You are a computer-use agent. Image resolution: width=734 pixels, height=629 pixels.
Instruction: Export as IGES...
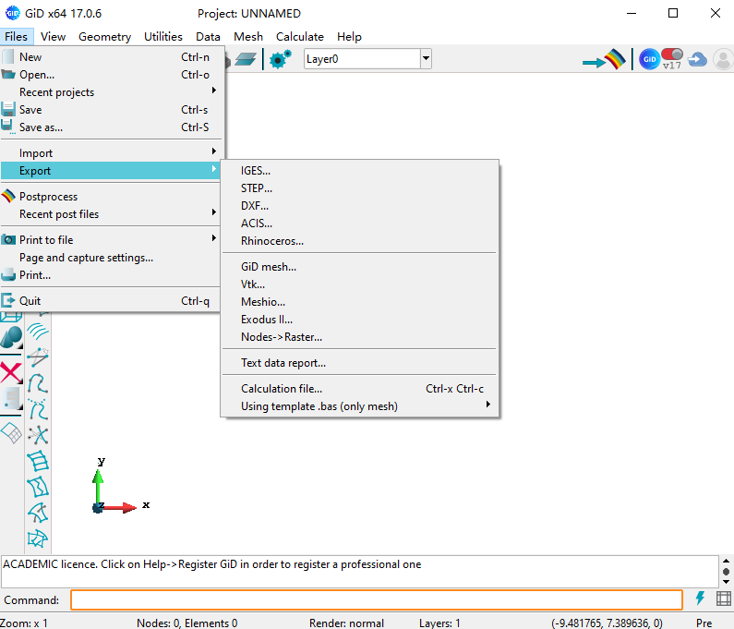point(359,171)
